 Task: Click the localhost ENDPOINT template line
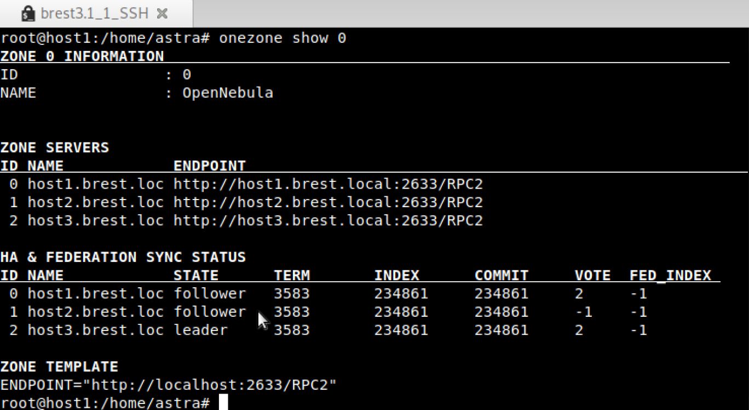pyautogui.click(x=168, y=385)
